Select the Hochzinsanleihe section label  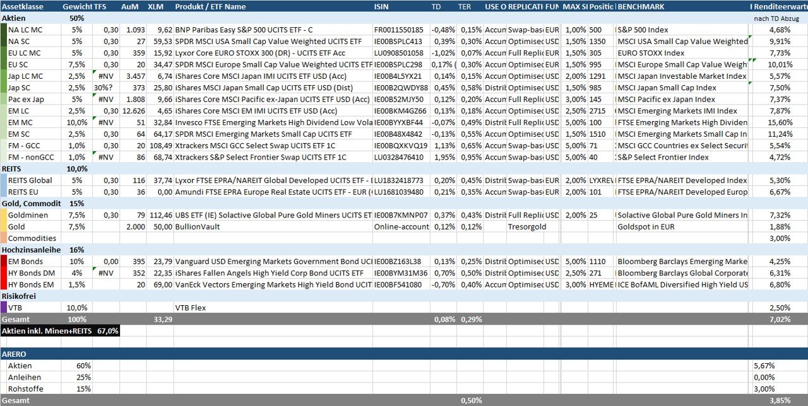31,250
